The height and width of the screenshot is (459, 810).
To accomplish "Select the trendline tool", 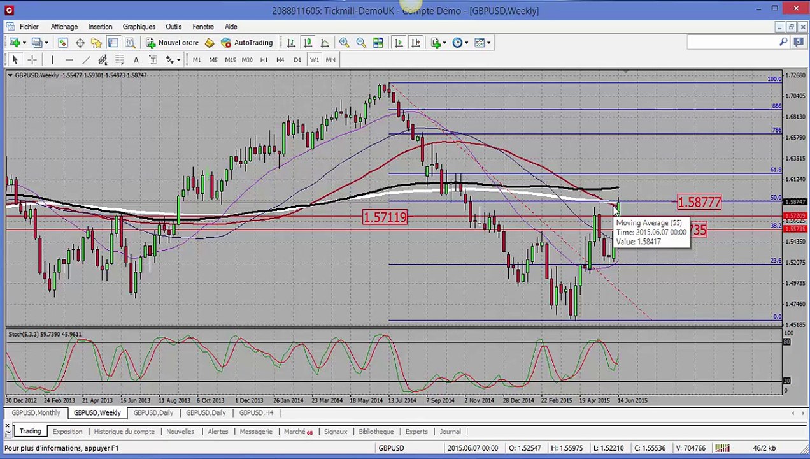I will (x=85, y=60).
